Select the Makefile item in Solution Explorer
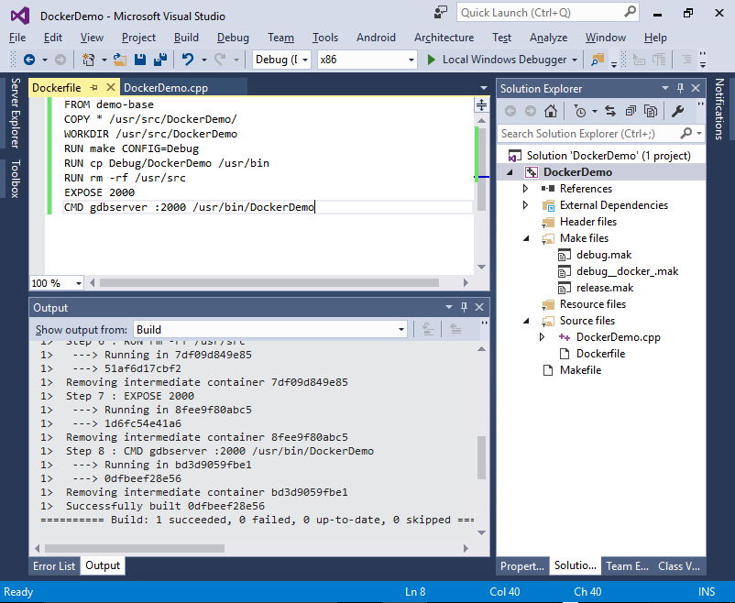Image resolution: width=735 pixels, height=603 pixels. click(580, 370)
